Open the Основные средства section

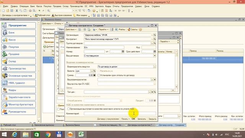click(19, 76)
